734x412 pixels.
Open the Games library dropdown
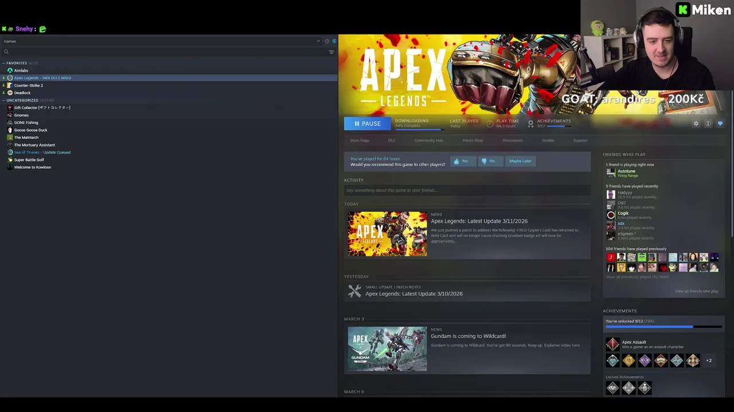[161, 41]
